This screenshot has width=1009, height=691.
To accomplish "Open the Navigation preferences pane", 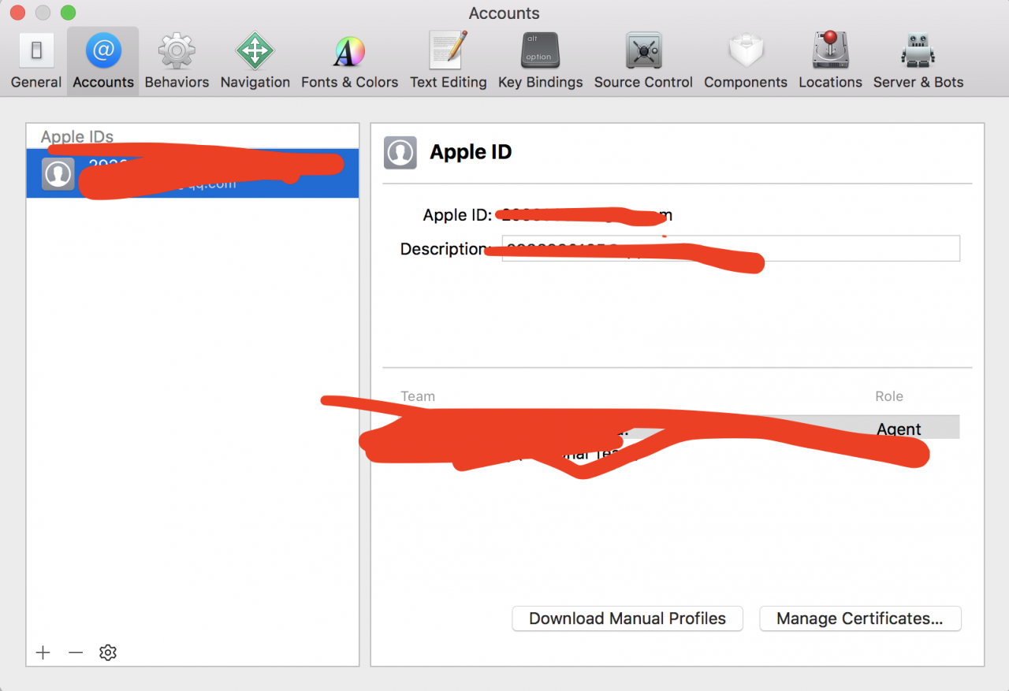I will coord(255,61).
